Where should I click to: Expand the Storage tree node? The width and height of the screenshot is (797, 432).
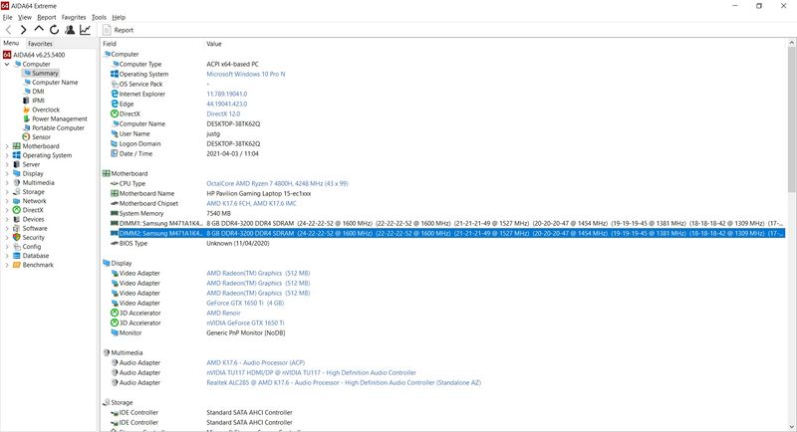(7, 192)
